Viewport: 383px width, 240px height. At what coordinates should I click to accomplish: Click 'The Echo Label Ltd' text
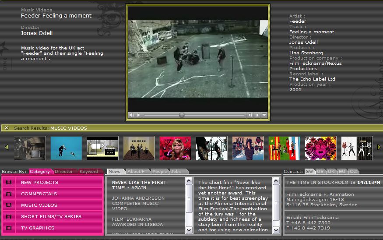point(312,79)
